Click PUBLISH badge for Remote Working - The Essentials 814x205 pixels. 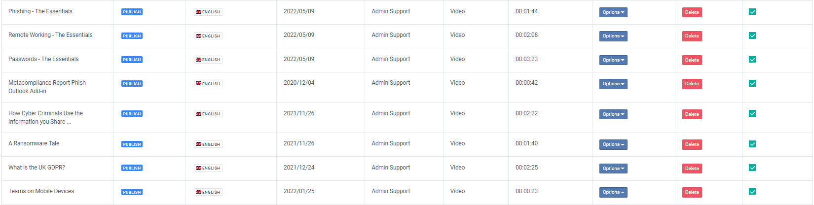(x=132, y=36)
